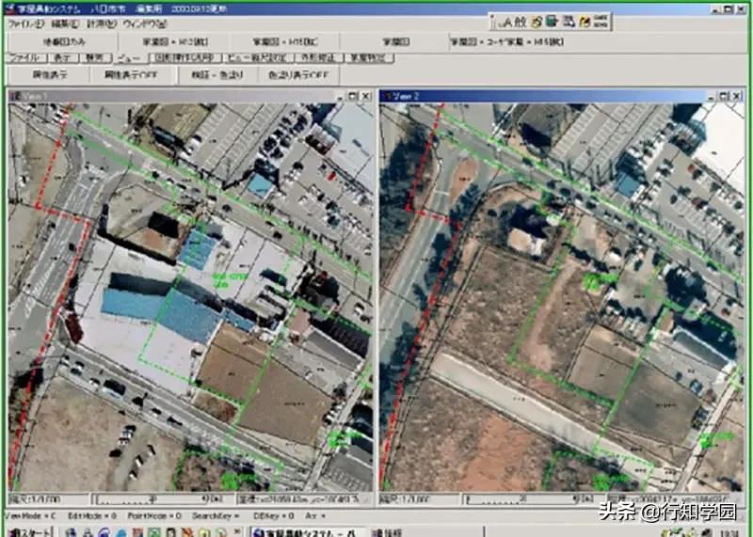Image resolution: width=753 pixels, height=537 pixels.
Task: Show 家屋図・ユーザ家屋 with the H15 aerial
Action: 506,41
